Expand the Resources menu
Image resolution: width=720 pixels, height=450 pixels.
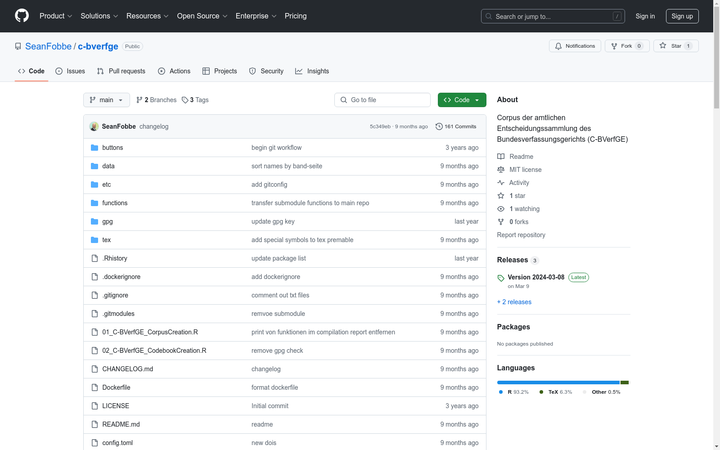coord(148,16)
